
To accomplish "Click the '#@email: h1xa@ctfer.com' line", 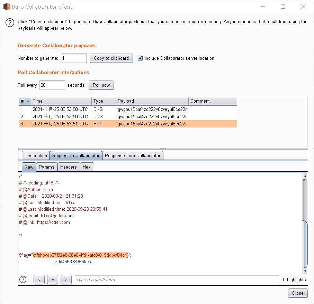I will [46, 216].
